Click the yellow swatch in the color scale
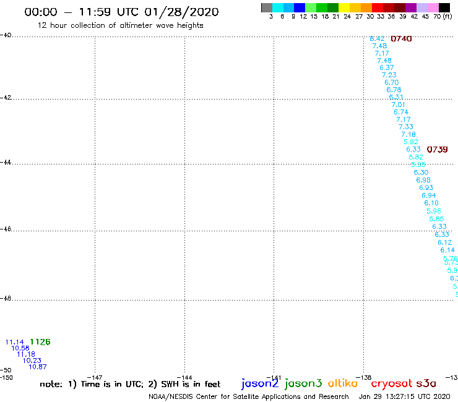Image resolution: width=458 pixels, height=402 pixels. point(344,7)
